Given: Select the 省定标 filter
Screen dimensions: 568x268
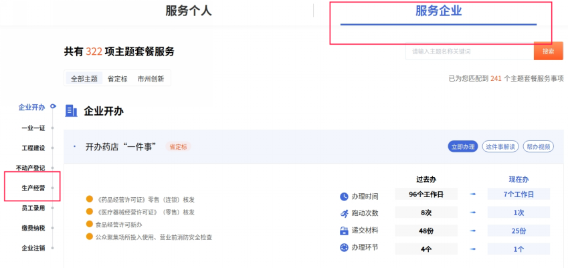Looking at the screenshot, I should click(x=117, y=79).
